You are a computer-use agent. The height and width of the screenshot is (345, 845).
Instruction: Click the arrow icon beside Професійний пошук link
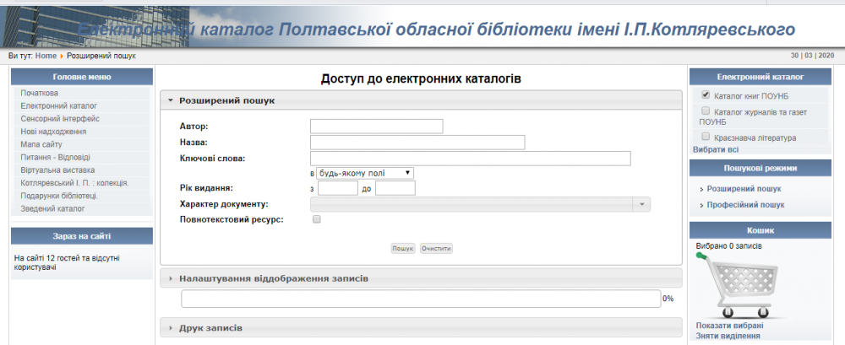coord(701,205)
